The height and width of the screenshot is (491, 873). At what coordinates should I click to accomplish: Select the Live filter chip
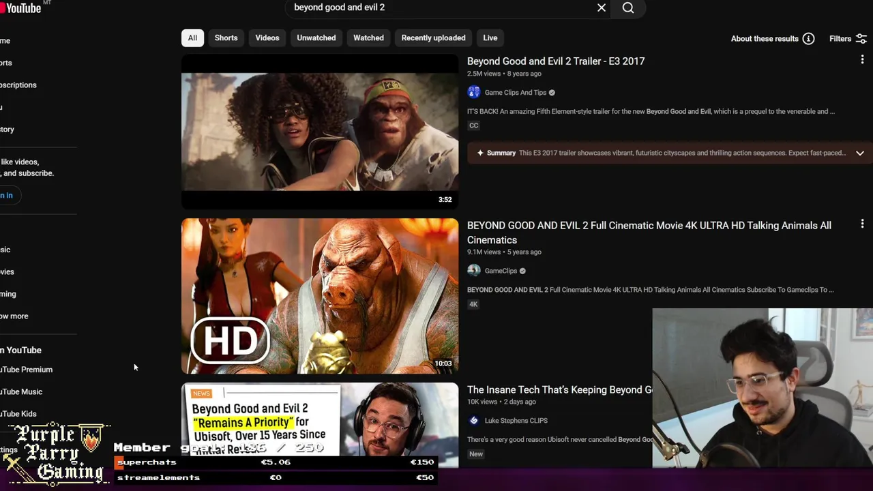[x=490, y=38]
